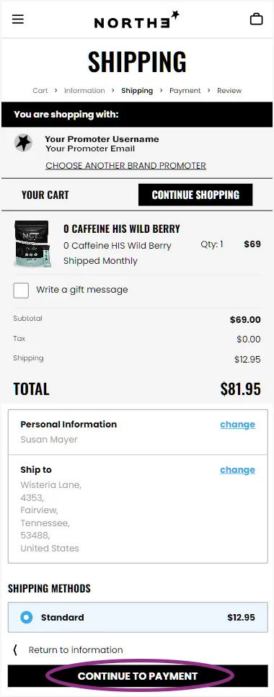274x697 pixels.
Task: Change the Personal Information details
Action: pyautogui.click(x=237, y=425)
